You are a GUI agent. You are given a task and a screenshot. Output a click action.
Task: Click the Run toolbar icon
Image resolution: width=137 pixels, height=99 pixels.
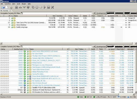click(x=33, y=7)
